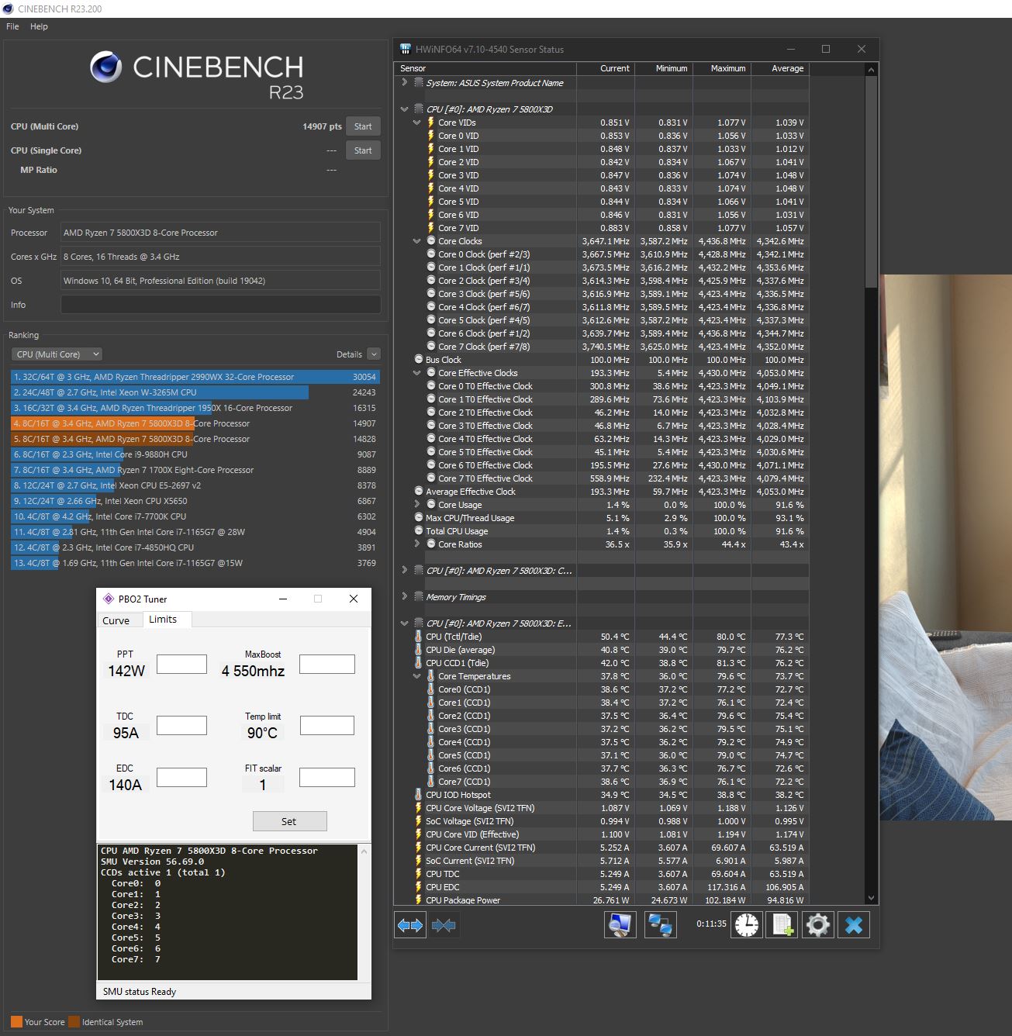Open the remote monitor PC icon in HWiNFO
Screen dimensions: 1012x1036
(x=620, y=924)
